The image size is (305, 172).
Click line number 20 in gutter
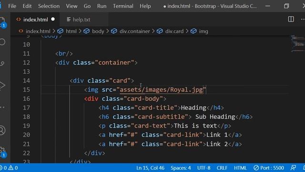click(x=27, y=135)
